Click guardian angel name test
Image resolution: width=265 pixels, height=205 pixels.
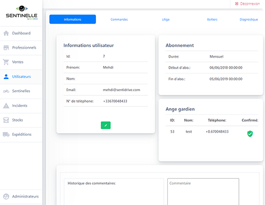tap(189, 132)
